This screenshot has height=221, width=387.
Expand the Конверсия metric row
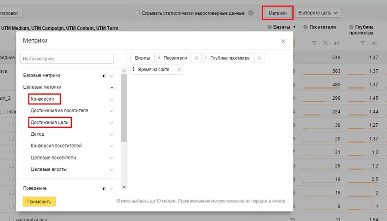pyautogui.click(x=111, y=99)
